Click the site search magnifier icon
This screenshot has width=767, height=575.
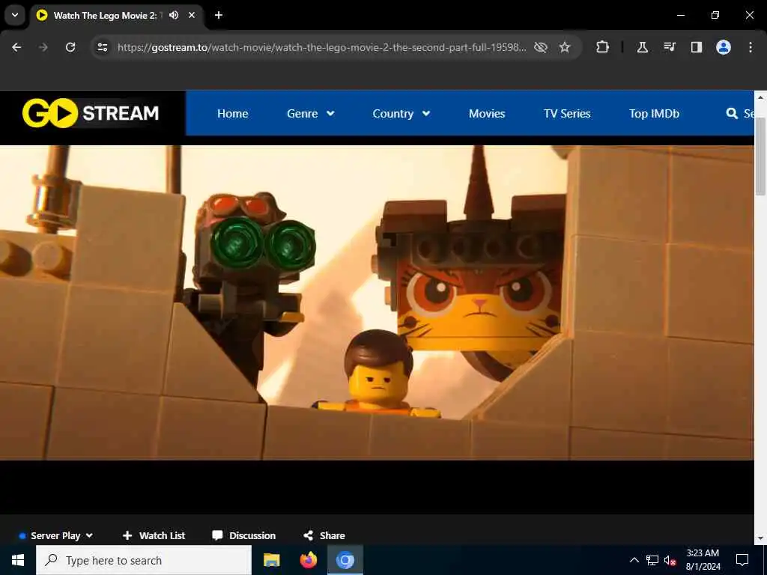point(732,114)
